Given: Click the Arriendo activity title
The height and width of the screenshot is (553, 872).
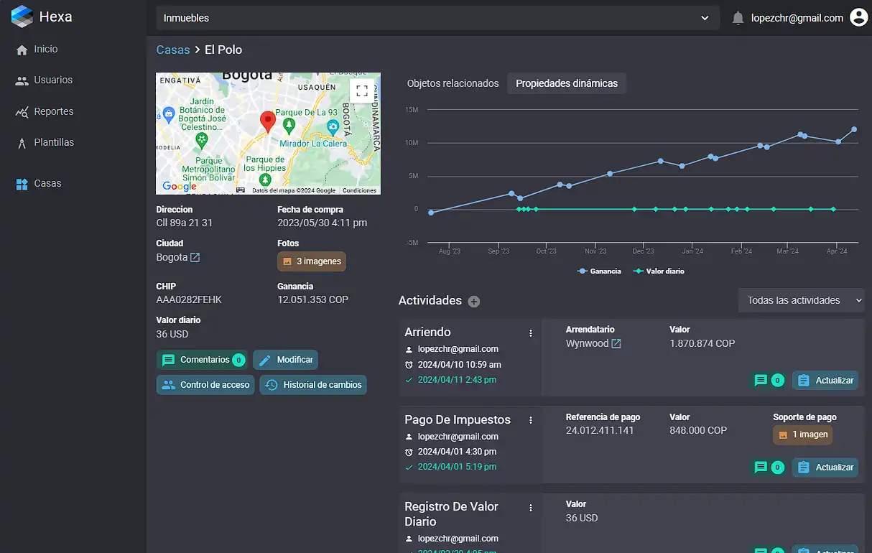Looking at the screenshot, I should click(427, 332).
